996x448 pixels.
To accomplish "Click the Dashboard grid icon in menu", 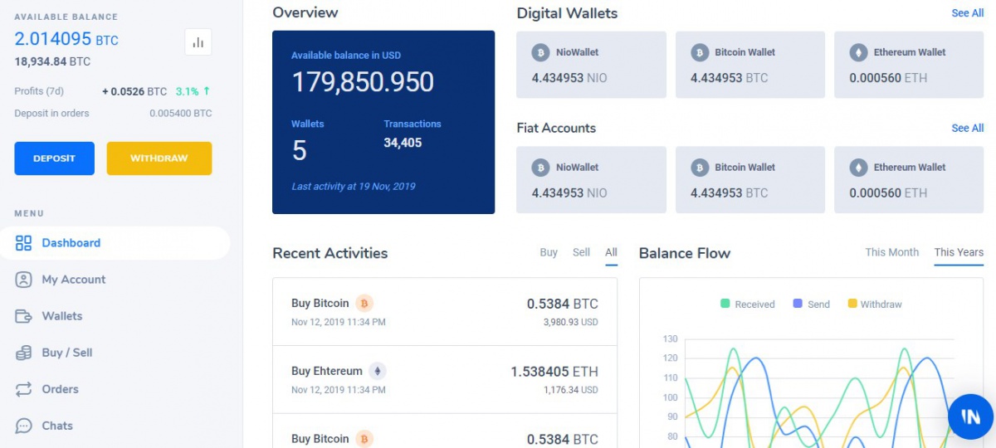I will [24, 243].
